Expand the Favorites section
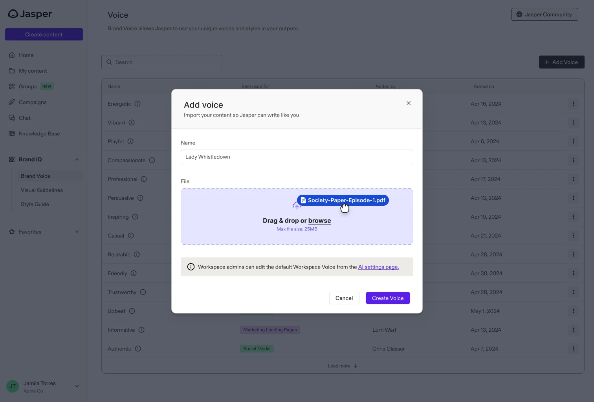The image size is (594, 402). 77,232
